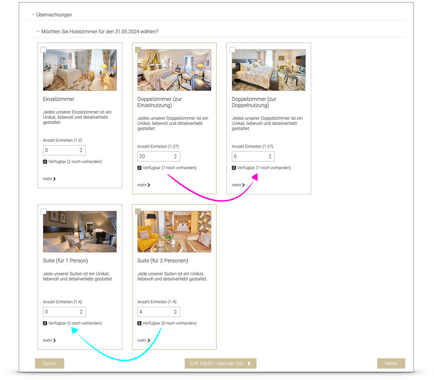Tick the Suite (für 1 Person) checkbox

click(43, 211)
